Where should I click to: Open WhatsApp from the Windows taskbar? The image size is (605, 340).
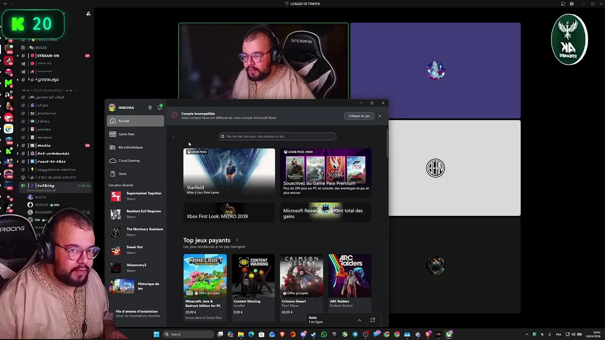[324, 334]
